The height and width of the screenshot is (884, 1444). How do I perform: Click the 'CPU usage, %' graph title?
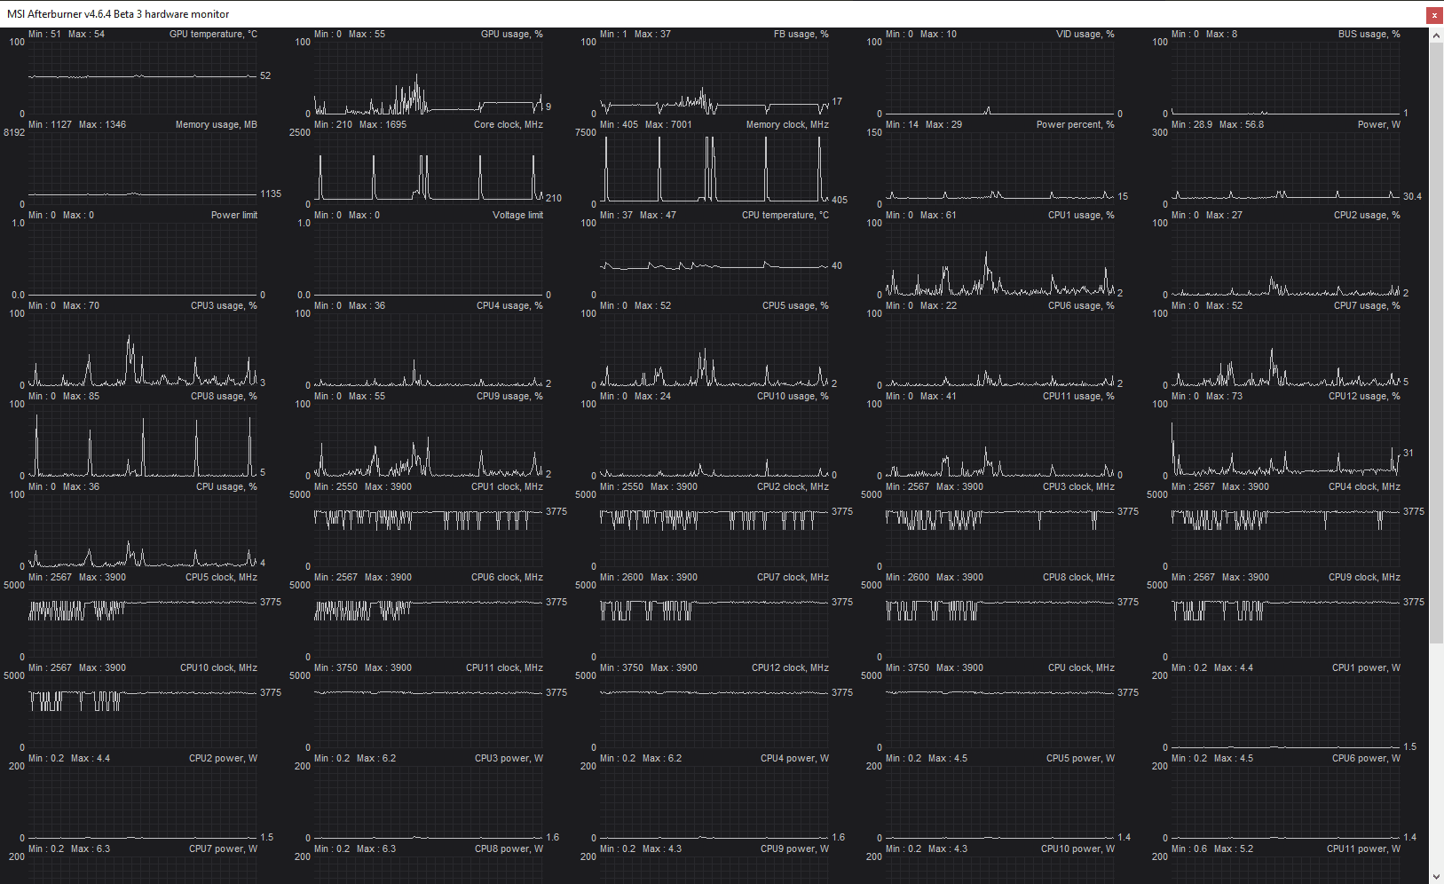[226, 486]
